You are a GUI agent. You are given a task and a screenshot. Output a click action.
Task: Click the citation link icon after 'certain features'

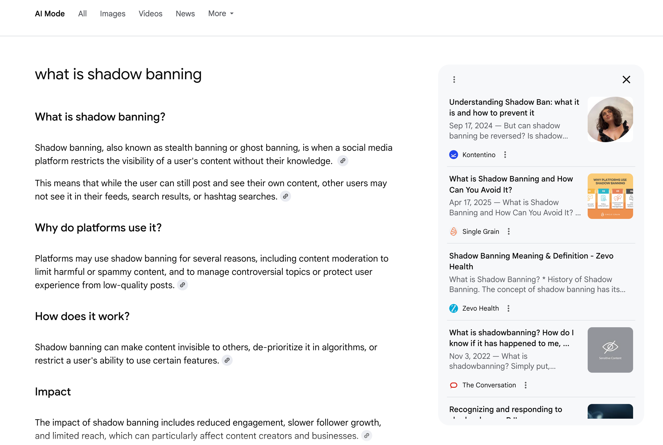(227, 360)
